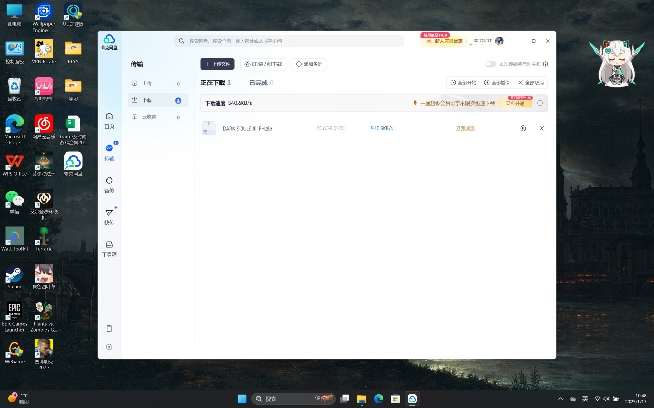Image resolution: width=654 pixels, height=408 pixels.
Task: Open settings hexagon icon in sidebar
Action: [109, 347]
